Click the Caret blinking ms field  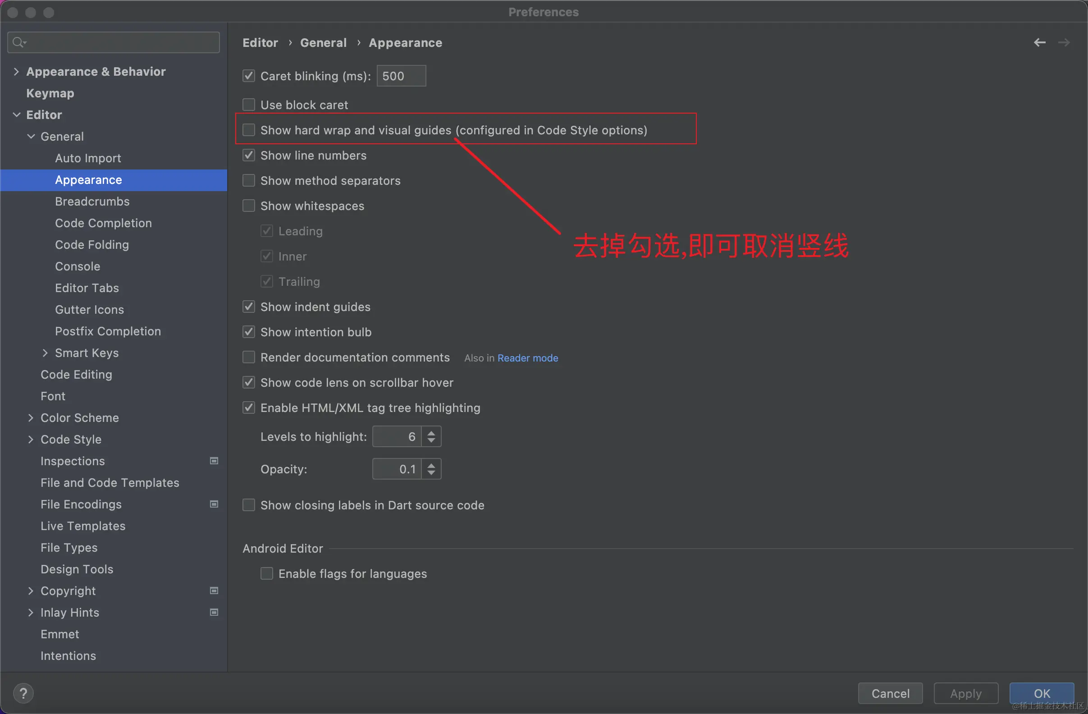click(x=401, y=76)
